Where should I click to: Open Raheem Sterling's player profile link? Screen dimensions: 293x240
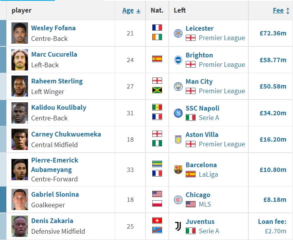tap(57, 81)
